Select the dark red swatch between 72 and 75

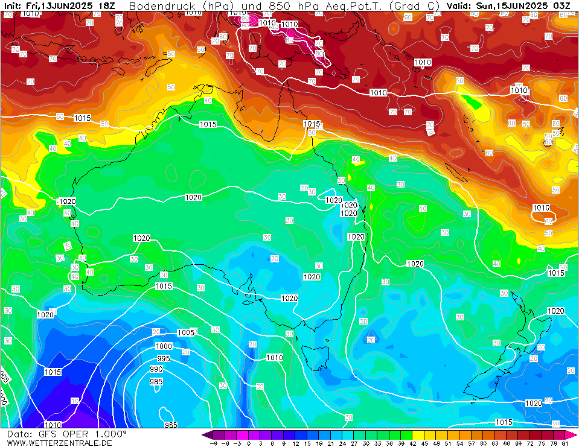click(x=536, y=435)
